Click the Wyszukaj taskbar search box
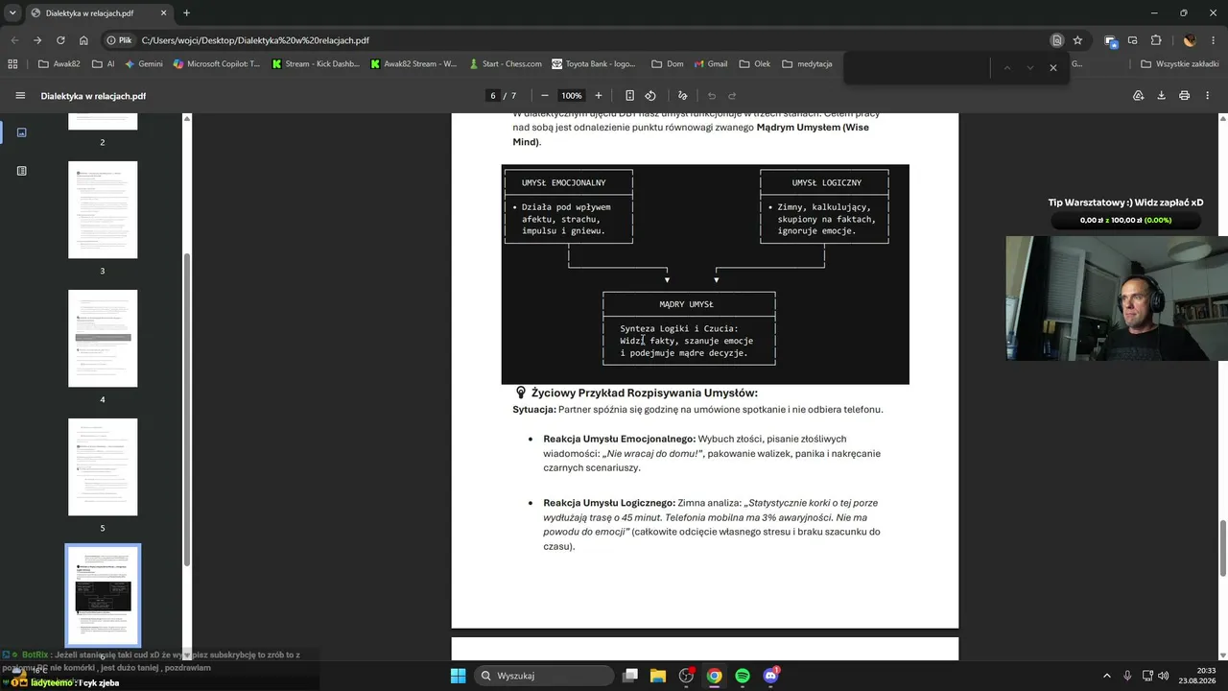 (x=546, y=676)
